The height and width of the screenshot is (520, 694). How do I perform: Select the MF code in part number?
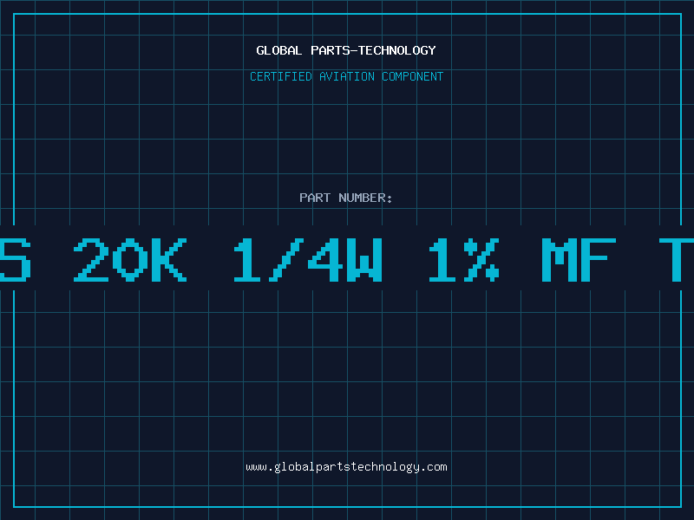[x=579, y=260]
